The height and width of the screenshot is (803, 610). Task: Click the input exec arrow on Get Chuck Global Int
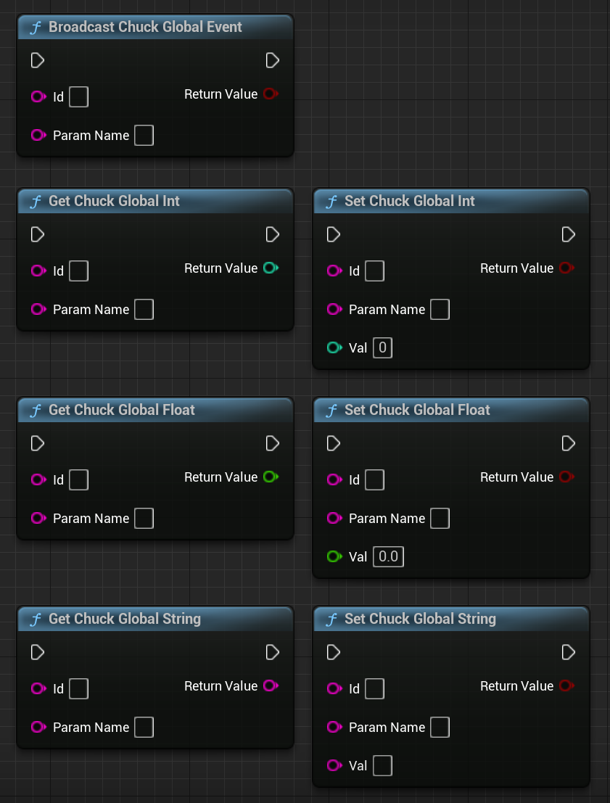(x=37, y=234)
